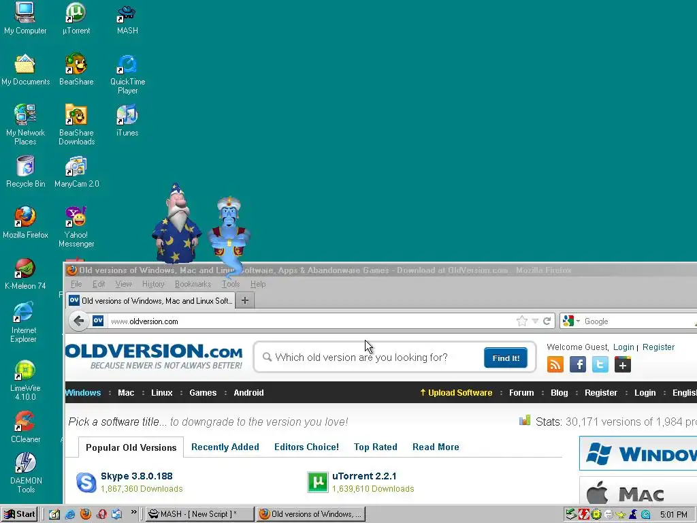Click the Merlin wizard agent character

click(177, 223)
